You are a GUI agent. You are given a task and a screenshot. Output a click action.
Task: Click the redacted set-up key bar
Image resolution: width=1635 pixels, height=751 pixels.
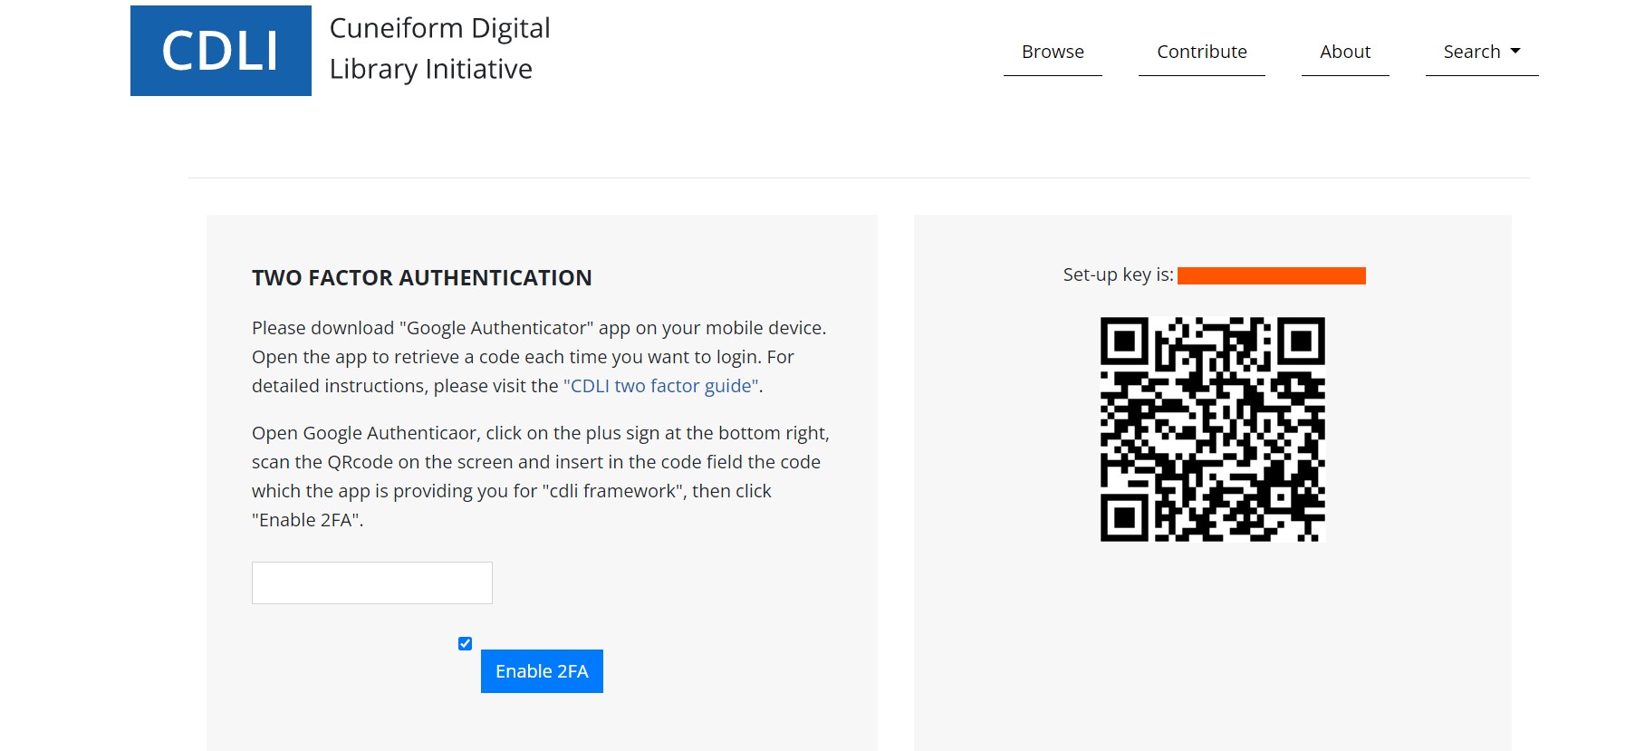click(x=1272, y=275)
